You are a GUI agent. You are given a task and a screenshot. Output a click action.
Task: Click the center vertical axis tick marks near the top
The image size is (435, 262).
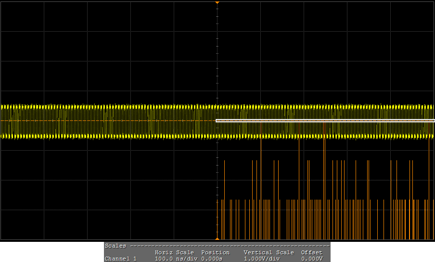pos(217,19)
